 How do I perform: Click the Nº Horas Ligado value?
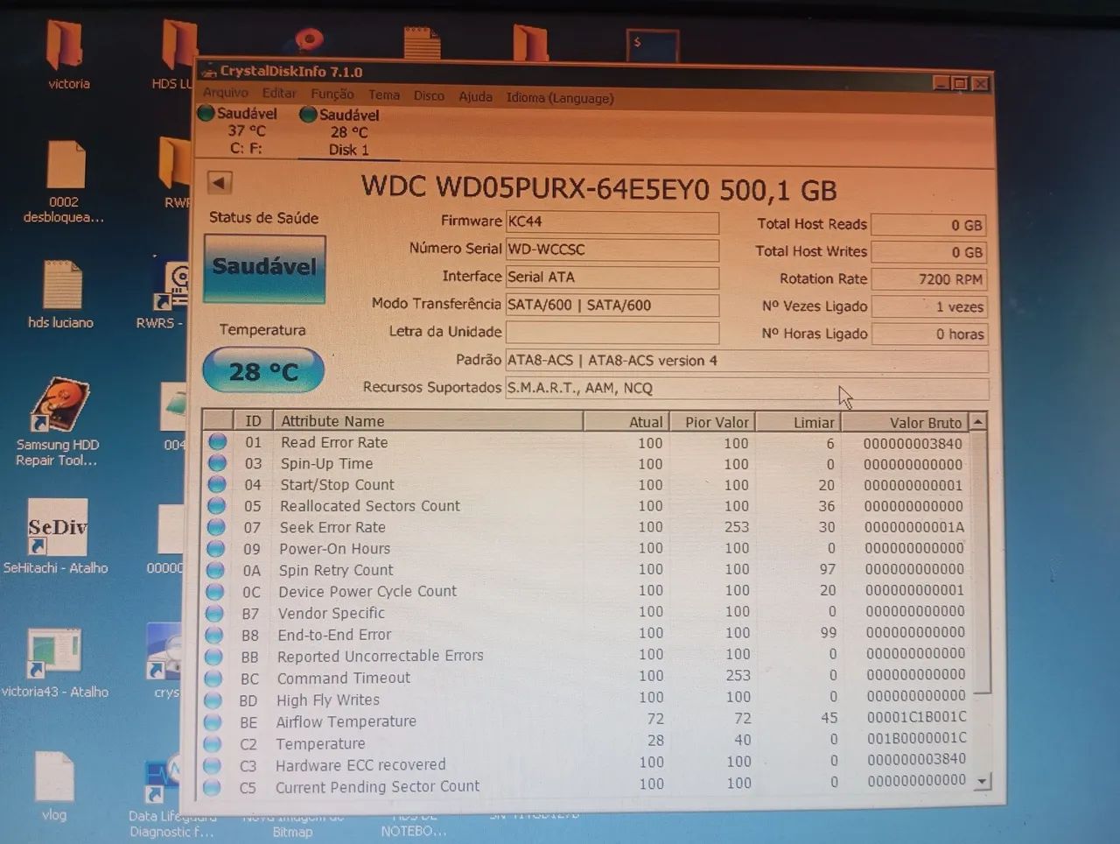coord(928,334)
